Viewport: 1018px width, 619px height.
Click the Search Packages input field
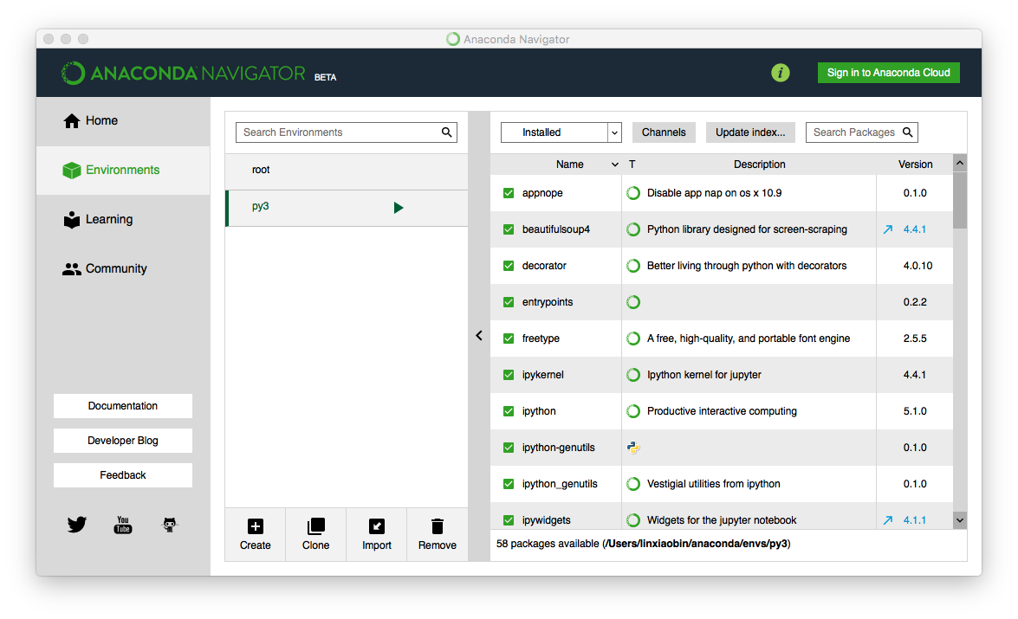tap(853, 132)
